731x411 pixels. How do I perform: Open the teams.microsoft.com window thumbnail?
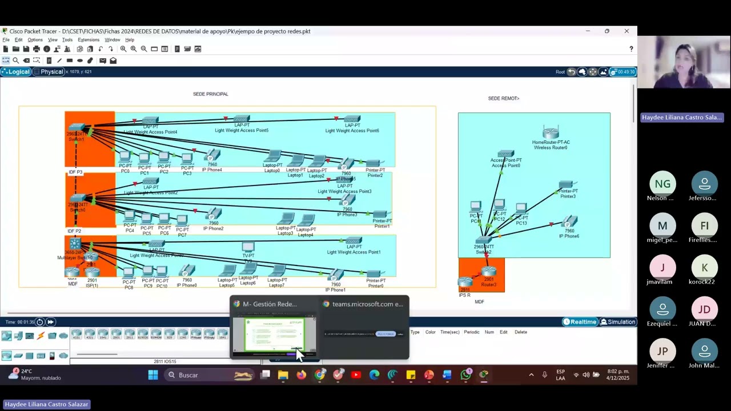pyautogui.click(x=364, y=327)
